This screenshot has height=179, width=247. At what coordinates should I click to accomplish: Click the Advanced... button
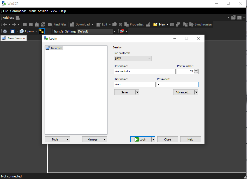point(184,92)
